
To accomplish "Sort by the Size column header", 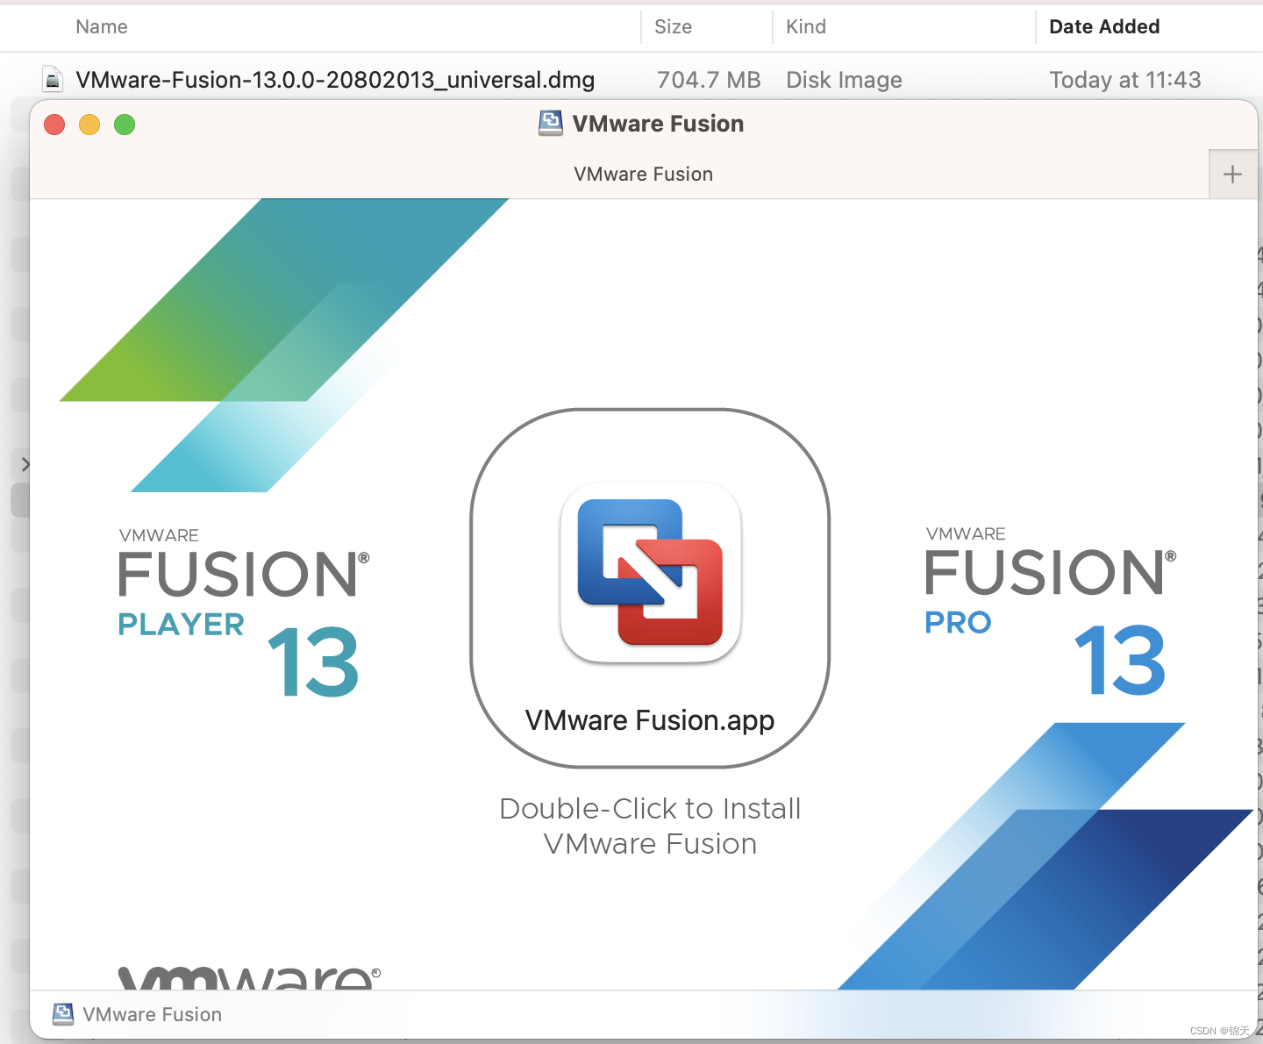I will coord(673,27).
